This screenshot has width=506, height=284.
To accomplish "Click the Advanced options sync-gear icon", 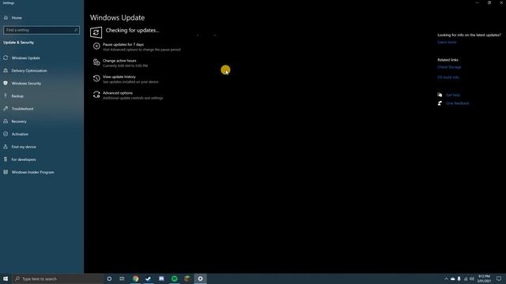I will pyautogui.click(x=96, y=95).
